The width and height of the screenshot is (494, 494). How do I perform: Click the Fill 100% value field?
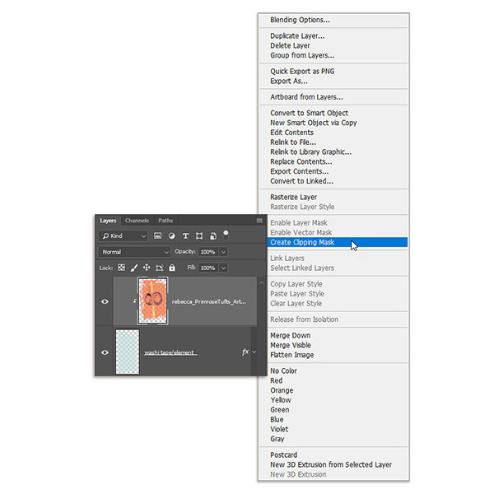point(208,268)
